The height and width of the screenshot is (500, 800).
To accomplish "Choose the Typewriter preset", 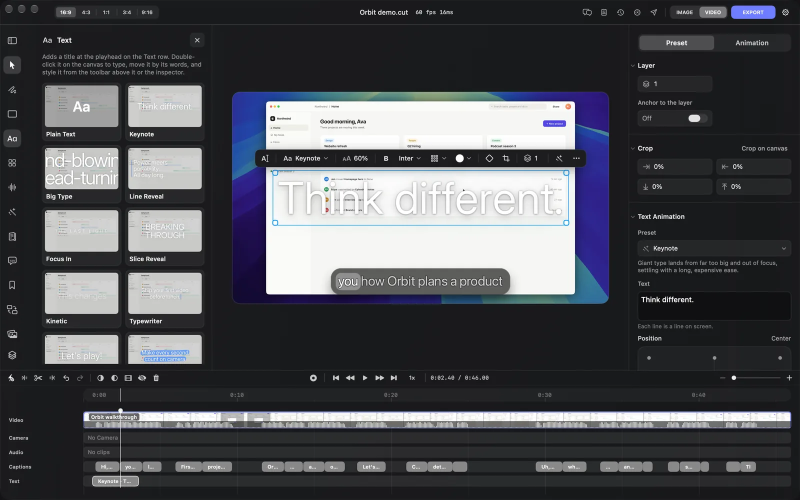I will tap(165, 299).
